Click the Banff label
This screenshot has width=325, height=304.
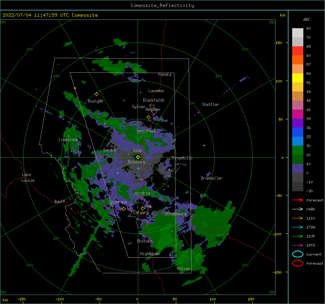point(60,201)
